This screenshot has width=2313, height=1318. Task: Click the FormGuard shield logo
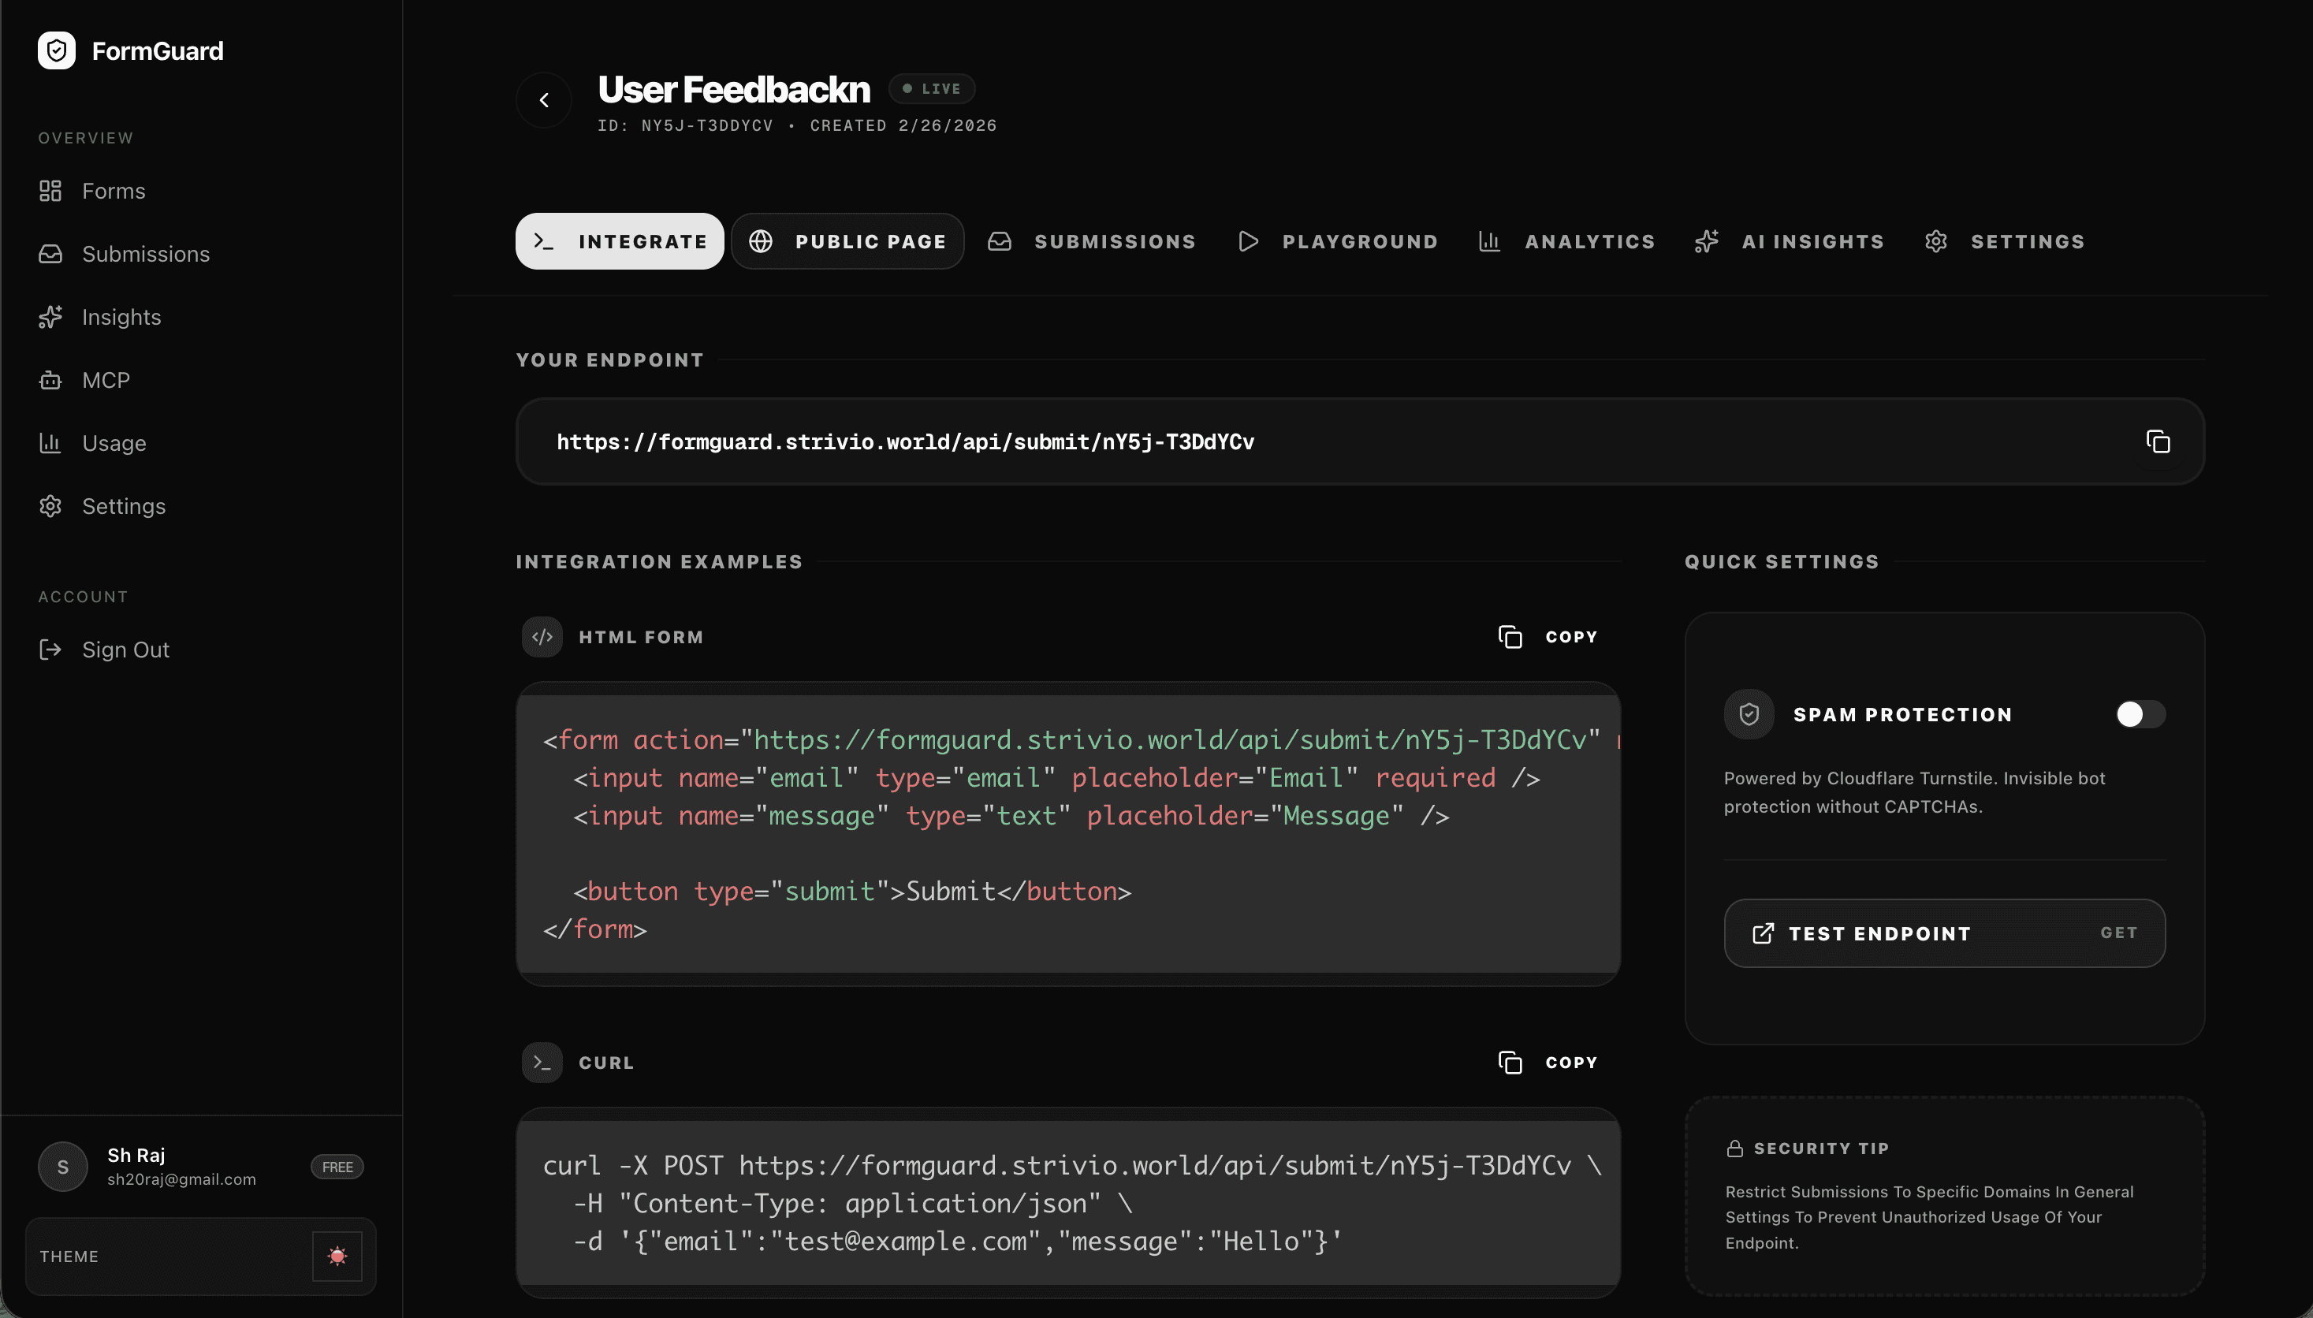pyautogui.click(x=56, y=50)
